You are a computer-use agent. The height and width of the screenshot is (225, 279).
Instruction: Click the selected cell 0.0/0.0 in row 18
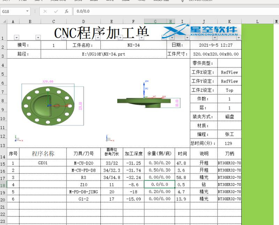(x=159, y=184)
